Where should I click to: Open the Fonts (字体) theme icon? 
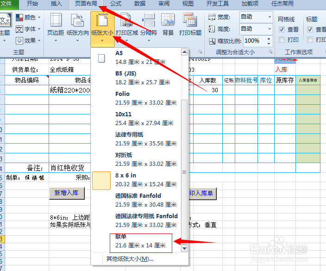tap(19, 29)
